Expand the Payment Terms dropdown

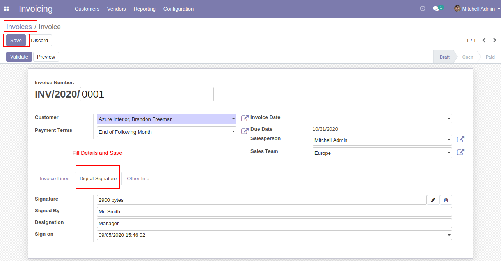point(233,132)
